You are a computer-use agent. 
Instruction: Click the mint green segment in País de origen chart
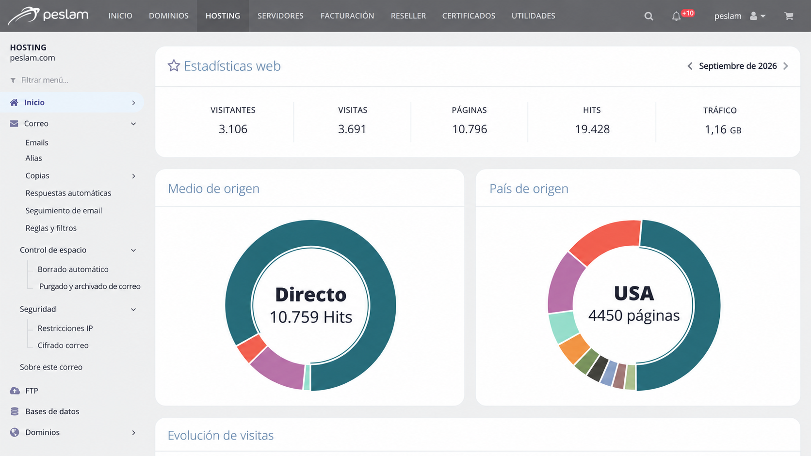click(x=563, y=327)
